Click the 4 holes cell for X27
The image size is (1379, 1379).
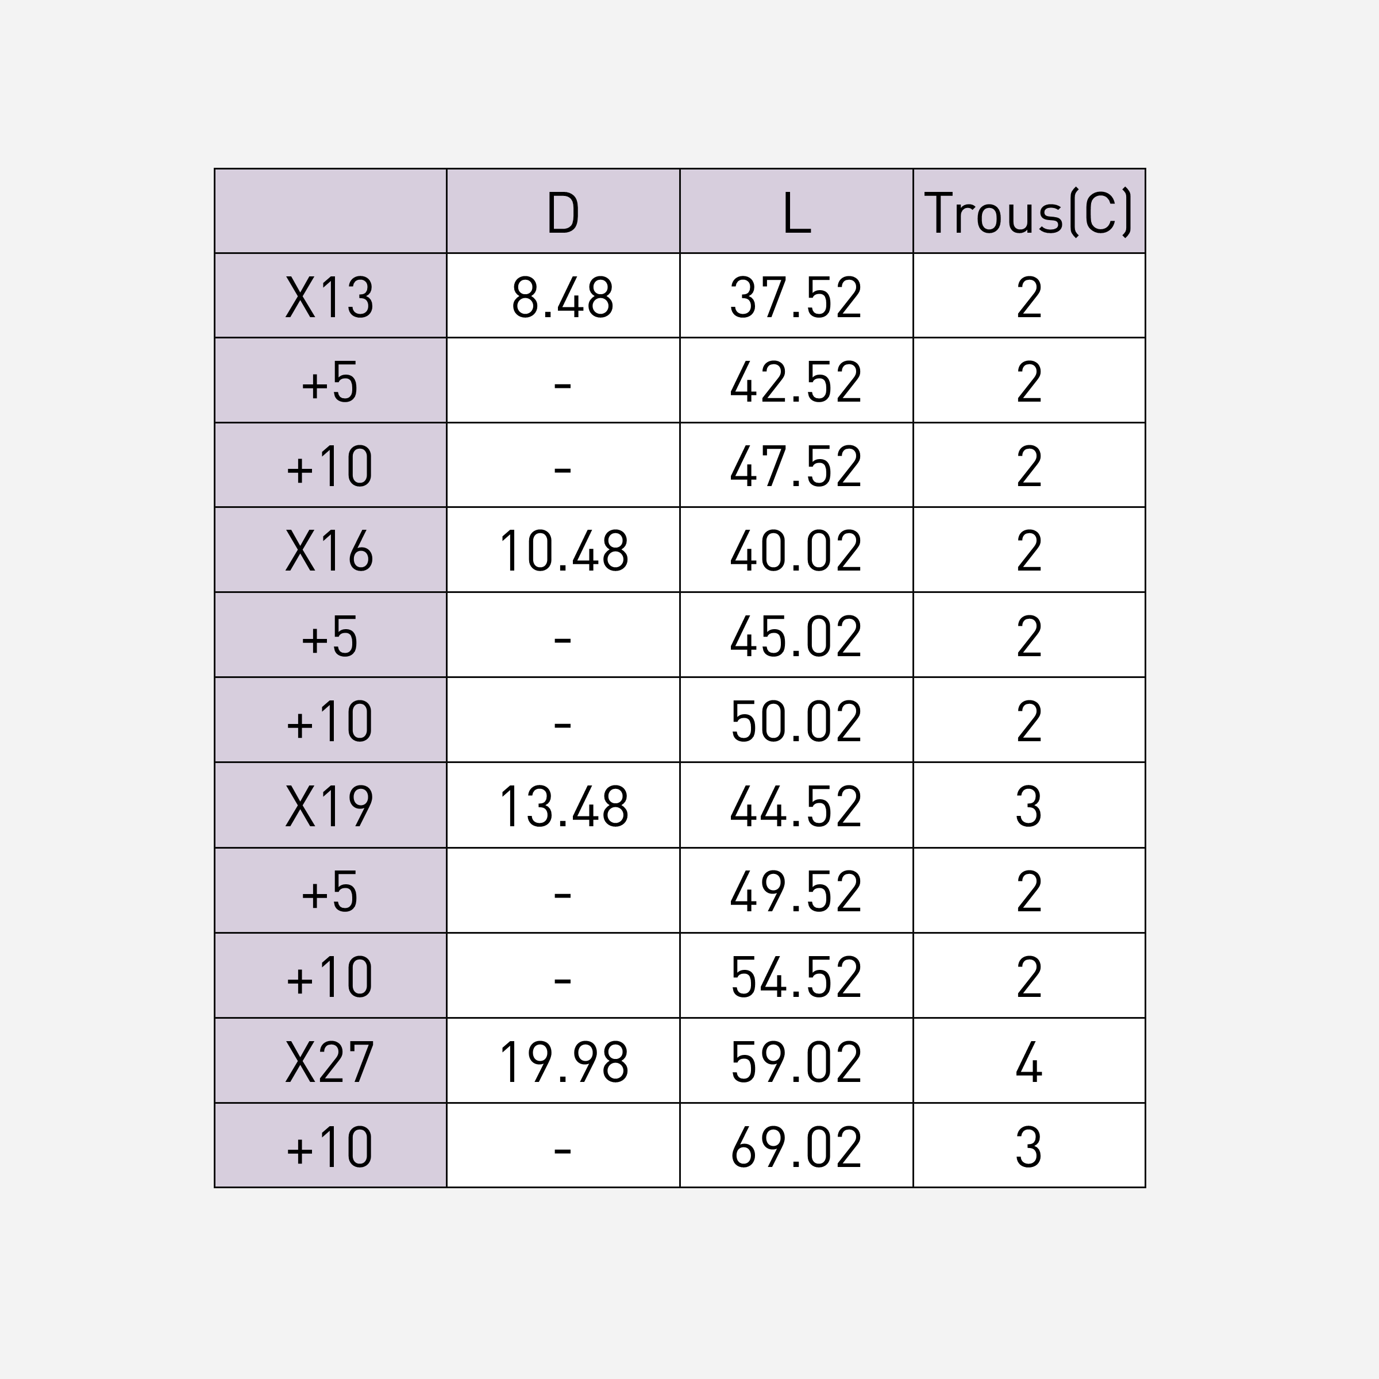tap(1029, 1061)
